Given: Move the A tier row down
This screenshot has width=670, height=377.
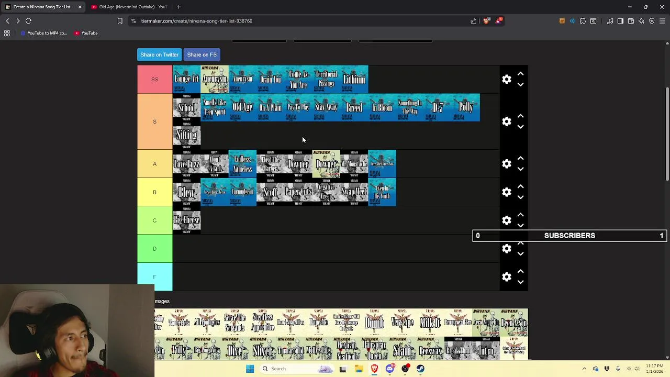Looking at the screenshot, I should pos(520,169).
